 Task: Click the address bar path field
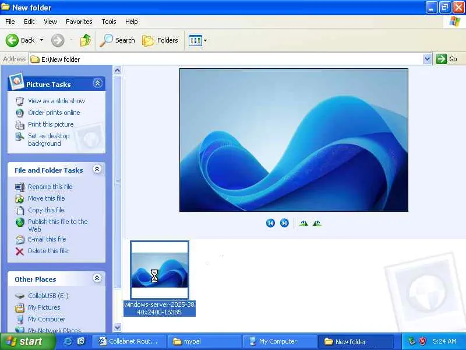pos(226,60)
